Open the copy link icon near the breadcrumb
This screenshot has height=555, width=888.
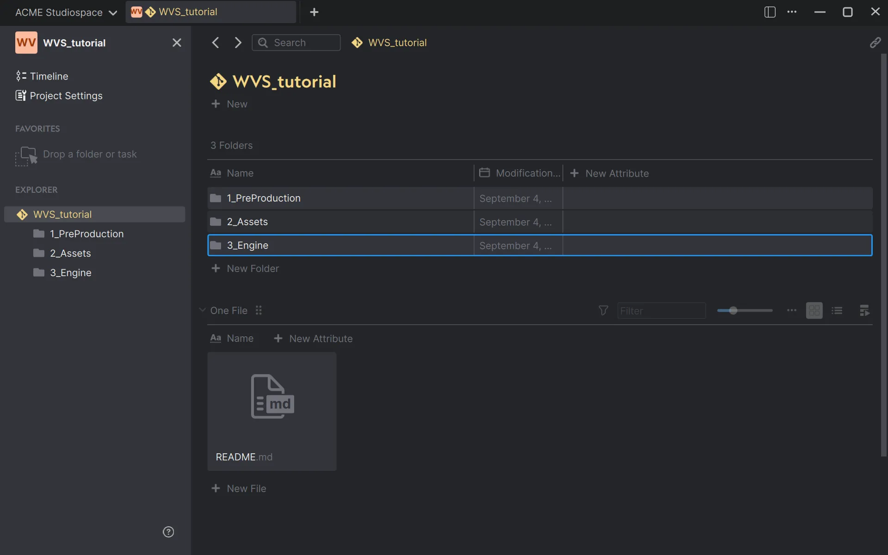tap(876, 42)
